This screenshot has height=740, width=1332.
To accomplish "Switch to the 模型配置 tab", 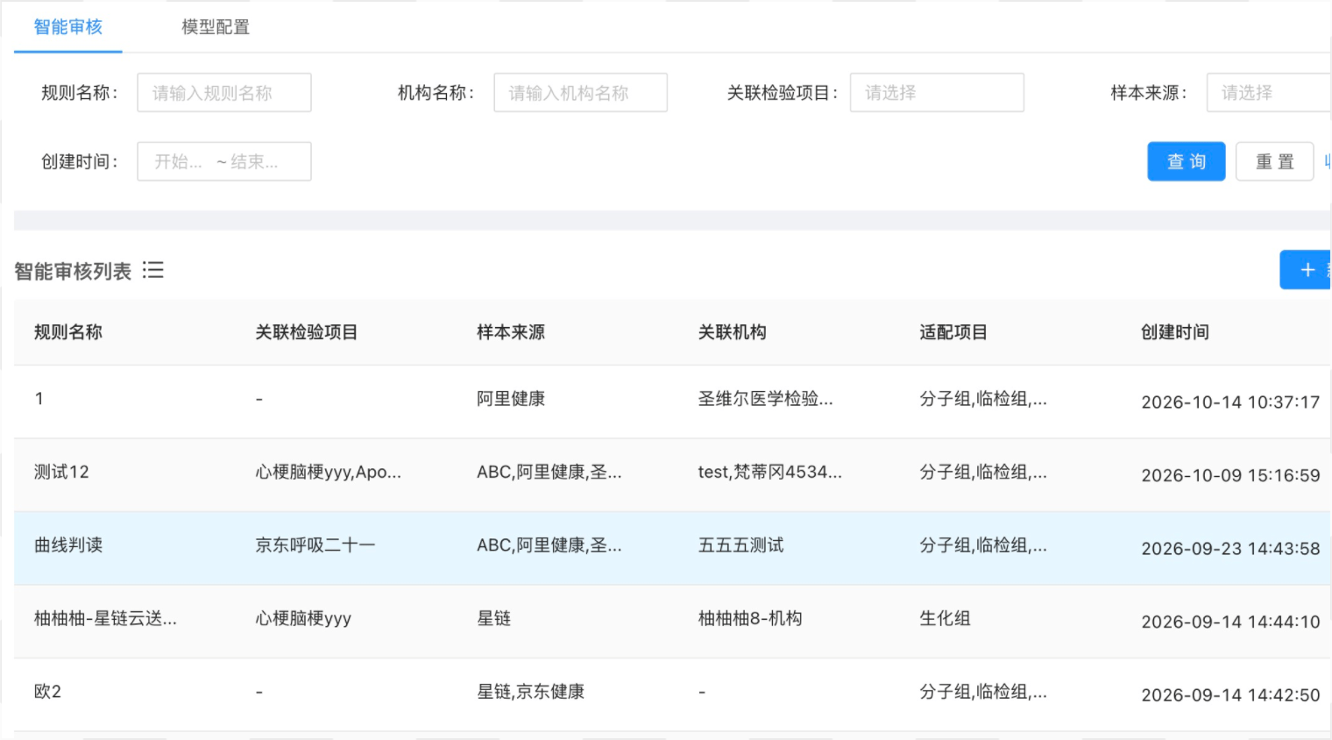I will (216, 27).
